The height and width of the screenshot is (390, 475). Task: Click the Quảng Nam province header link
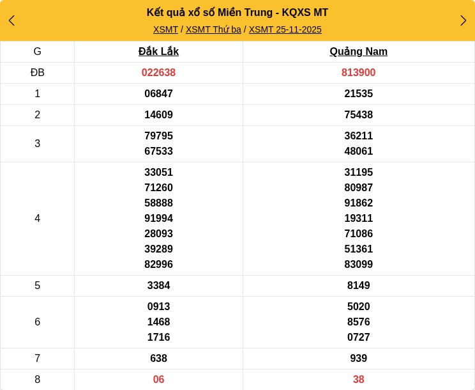point(358,52)
